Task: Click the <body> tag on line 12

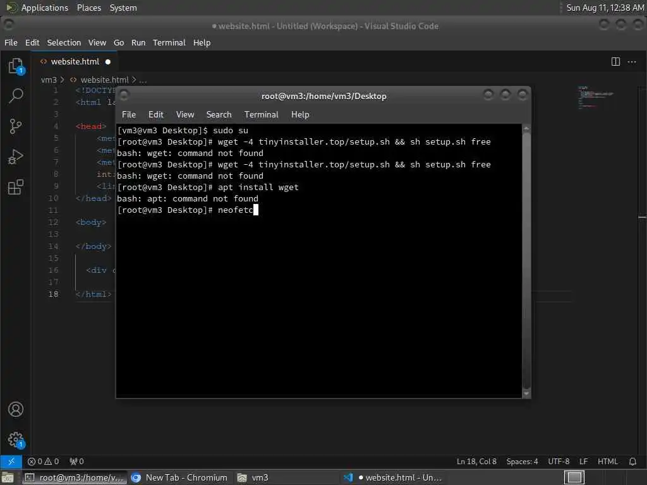Action: pyautogui.click(x=91, y=222)
